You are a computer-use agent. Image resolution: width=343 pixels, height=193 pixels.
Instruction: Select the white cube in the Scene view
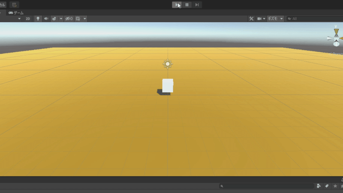[168, 85]
